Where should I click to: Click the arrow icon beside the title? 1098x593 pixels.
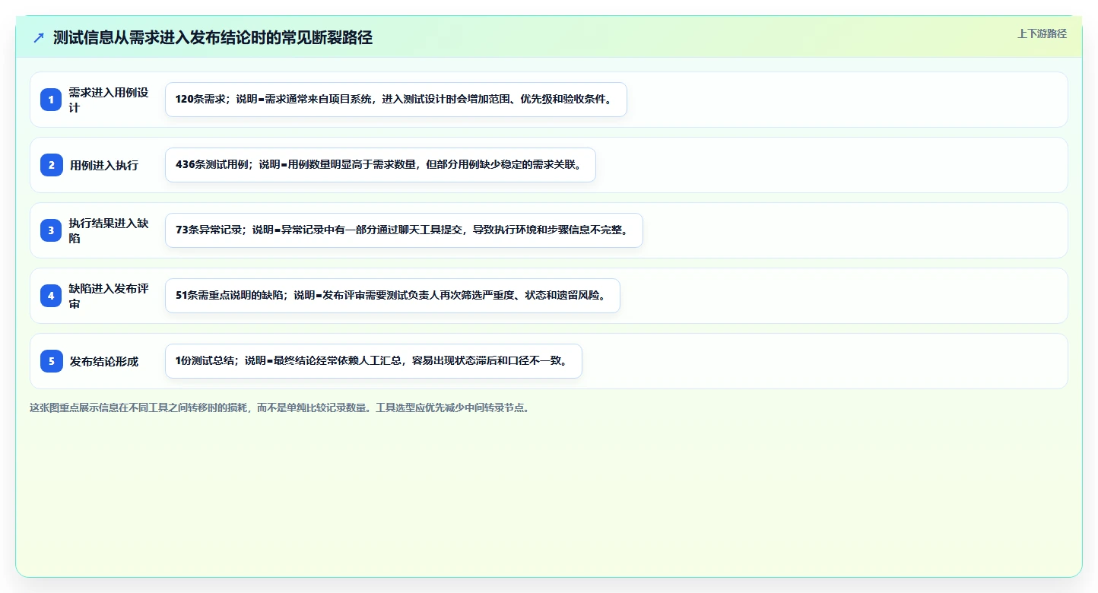(x=39, y=38)
